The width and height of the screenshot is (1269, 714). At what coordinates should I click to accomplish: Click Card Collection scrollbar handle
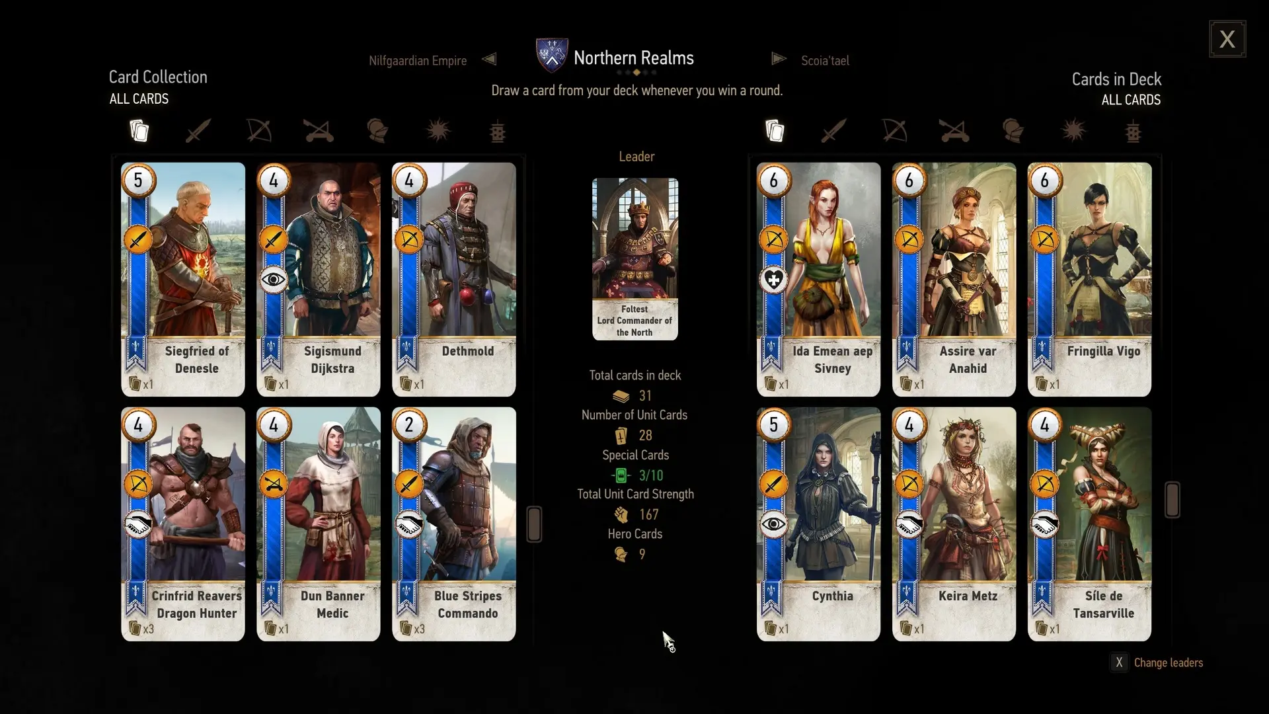click(534, 524)
